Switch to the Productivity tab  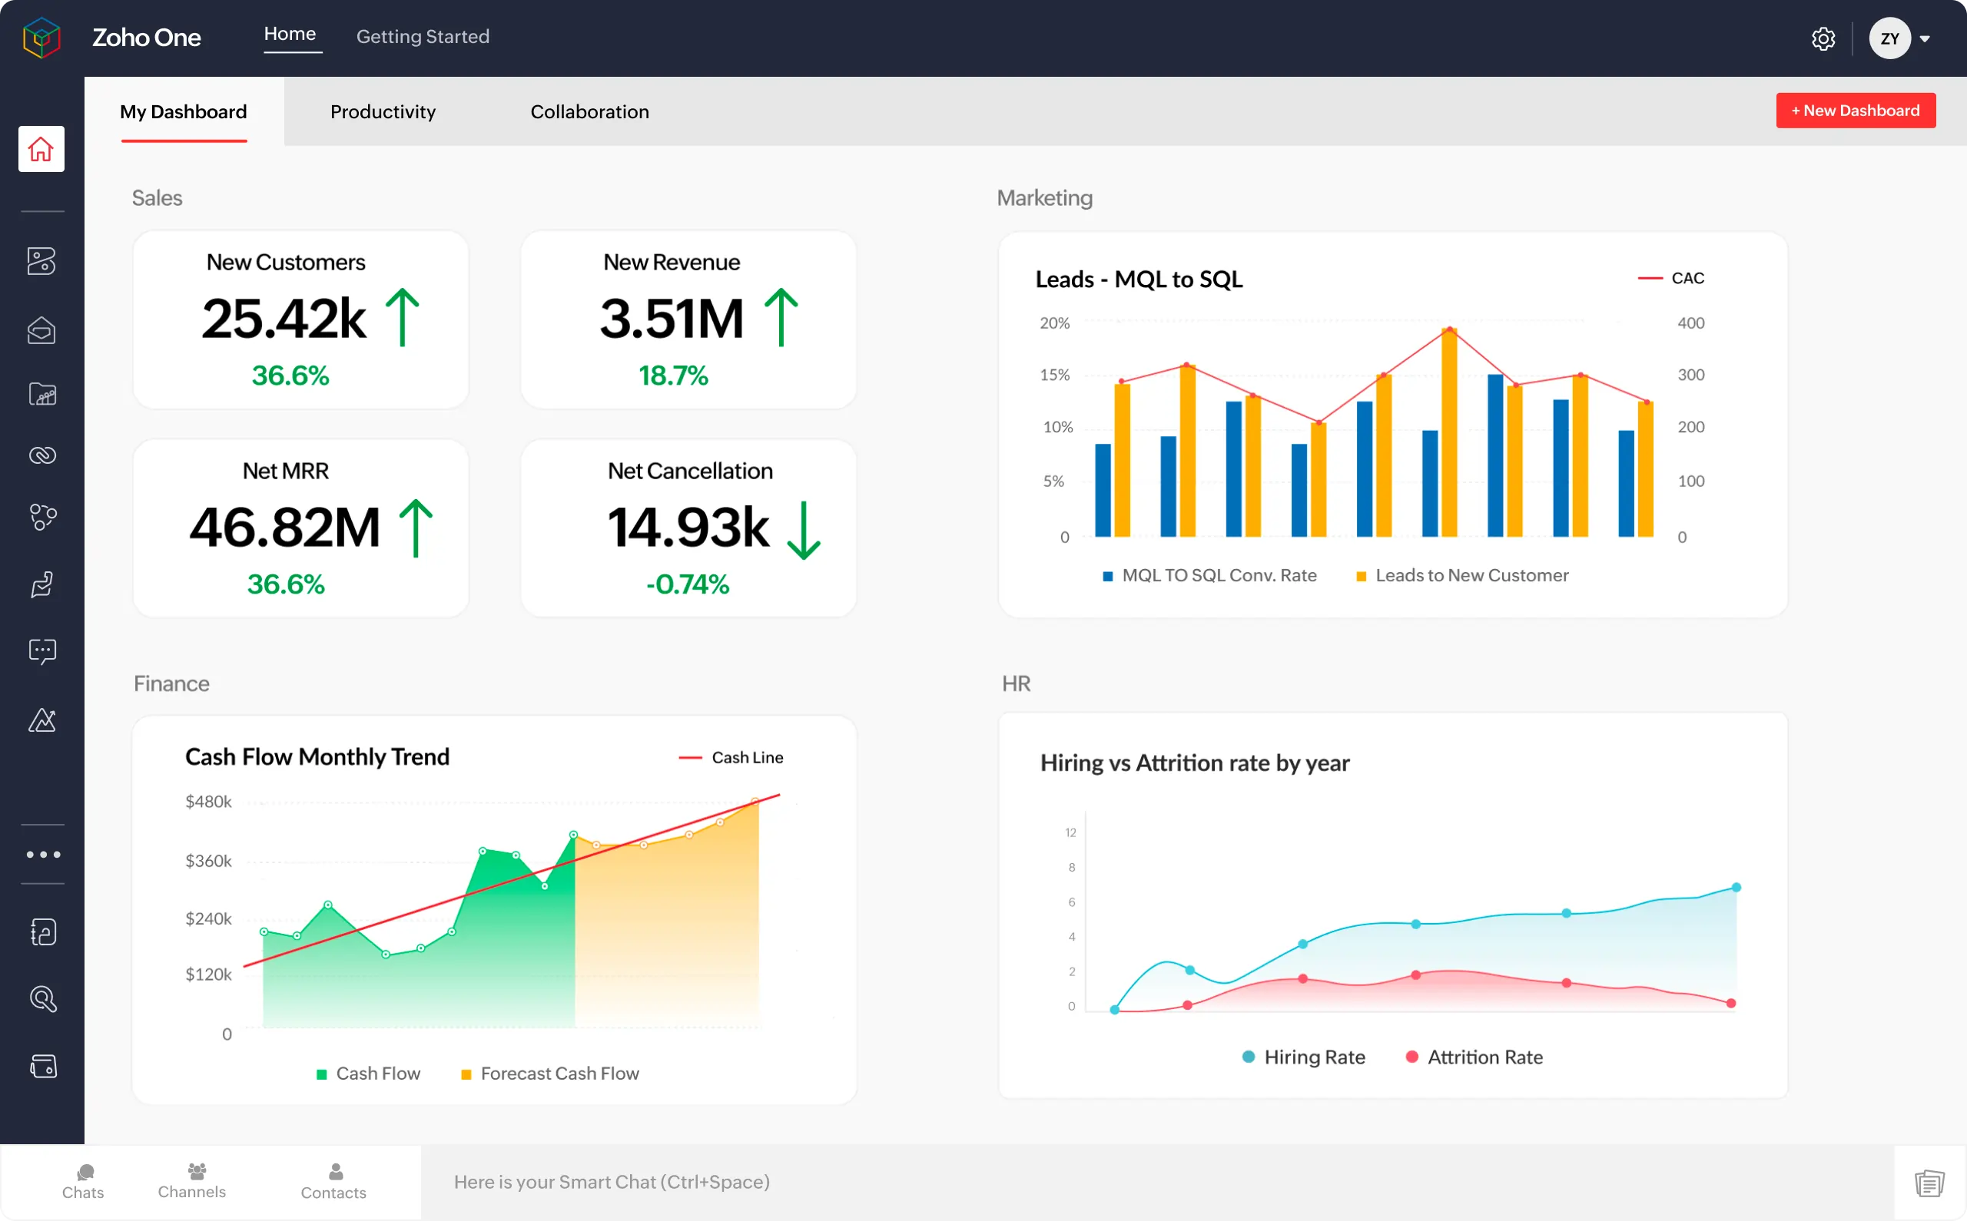(383, 111)
